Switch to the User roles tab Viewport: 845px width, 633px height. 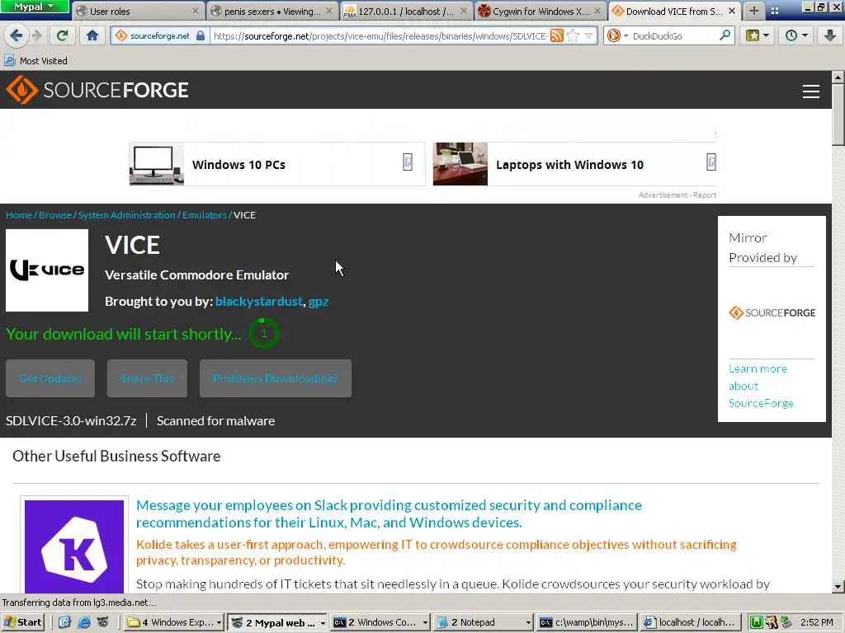pyautogui.click(x=137, y=11)
